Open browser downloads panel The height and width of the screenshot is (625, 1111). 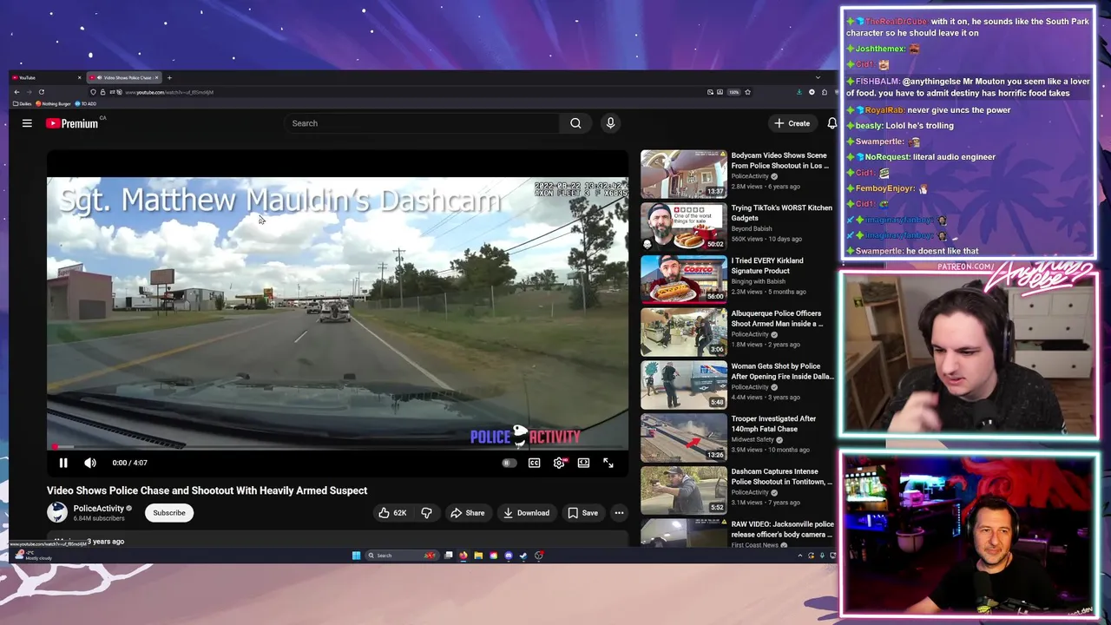[x=799, y=92]
